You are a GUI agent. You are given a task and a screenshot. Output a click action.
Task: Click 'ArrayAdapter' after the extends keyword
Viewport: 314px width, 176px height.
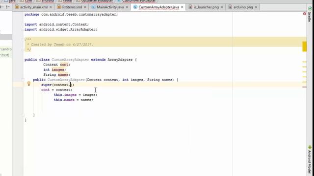(x=120, y=60)
